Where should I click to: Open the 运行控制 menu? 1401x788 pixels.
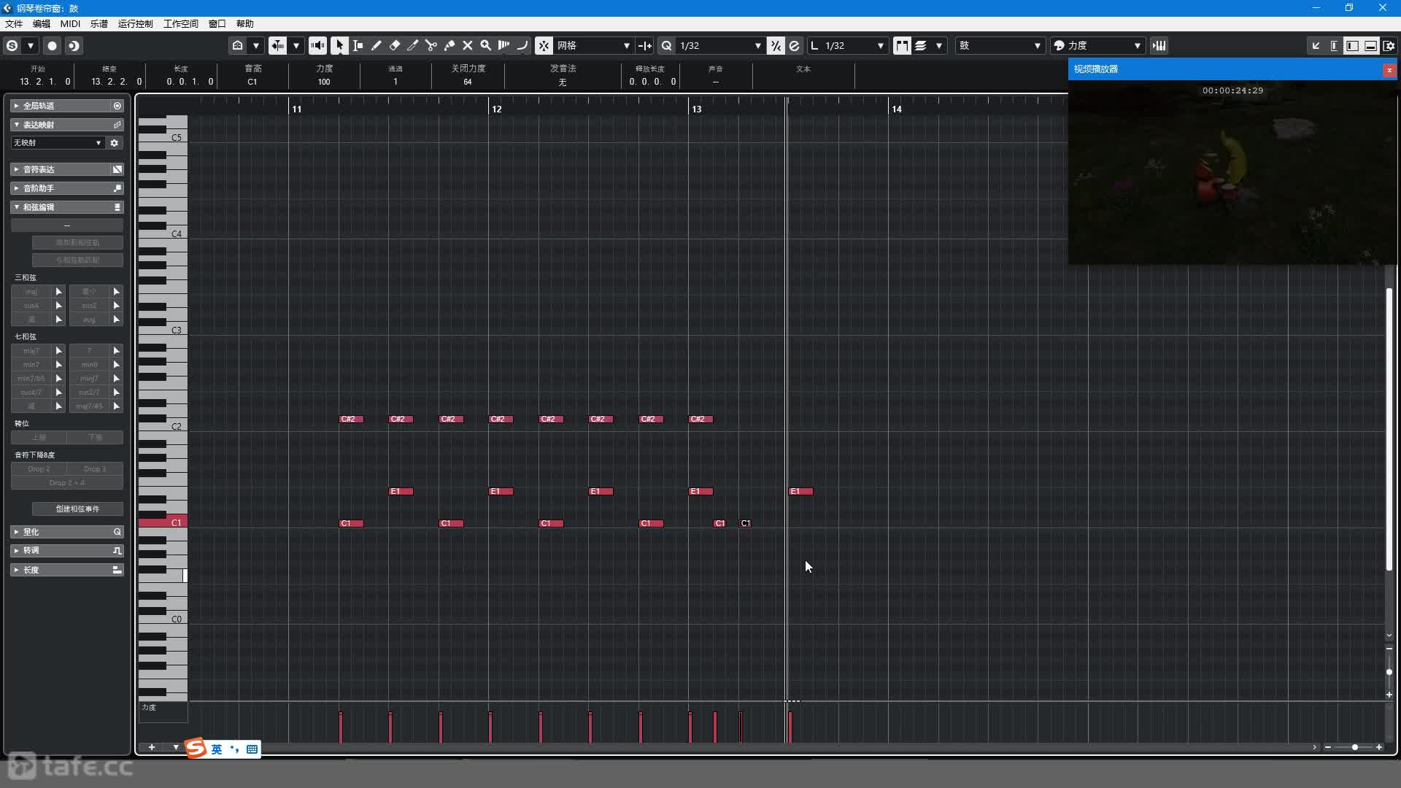click(135, 23)
